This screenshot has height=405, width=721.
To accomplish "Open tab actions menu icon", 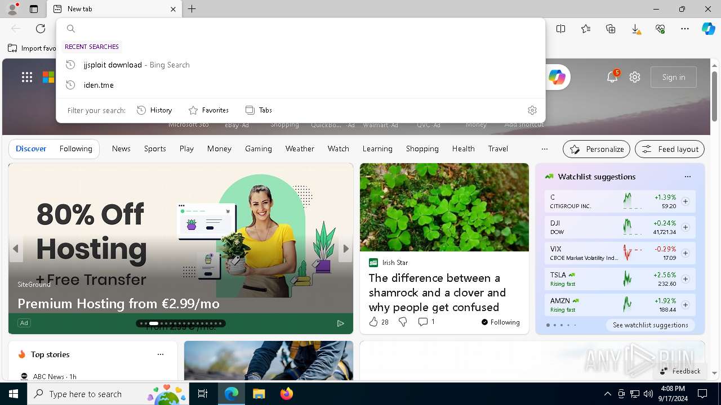I will pyautogui.click(x=34, y=9).
